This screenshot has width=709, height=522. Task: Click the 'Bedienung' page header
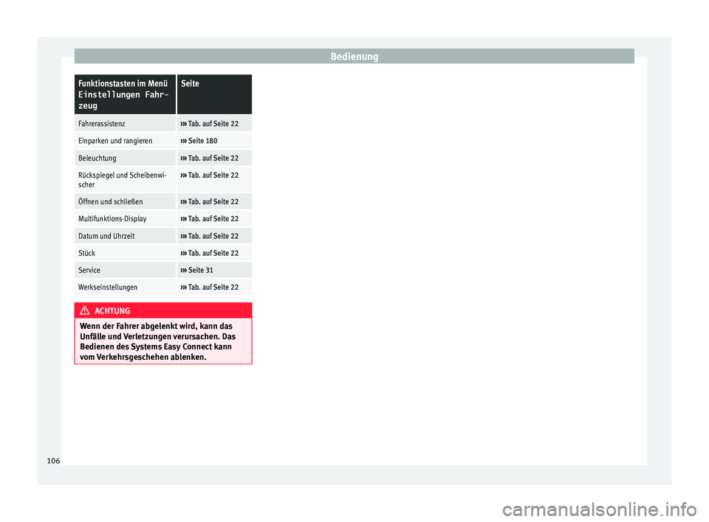tap(354, 57)
